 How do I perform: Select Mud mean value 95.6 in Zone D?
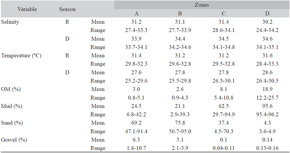[x=267, y=106]
